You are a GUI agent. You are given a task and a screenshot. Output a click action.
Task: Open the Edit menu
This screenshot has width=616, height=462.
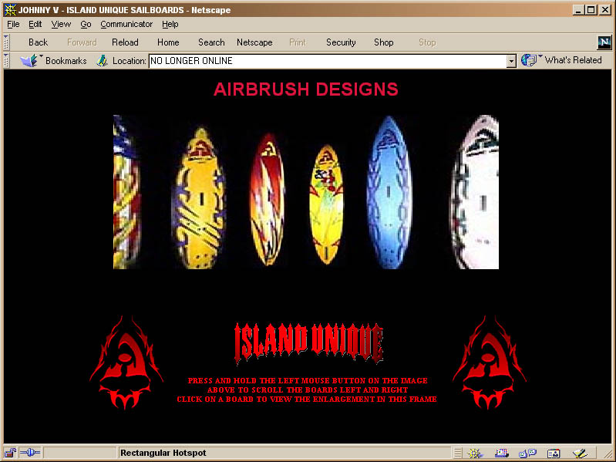[35, 25]
